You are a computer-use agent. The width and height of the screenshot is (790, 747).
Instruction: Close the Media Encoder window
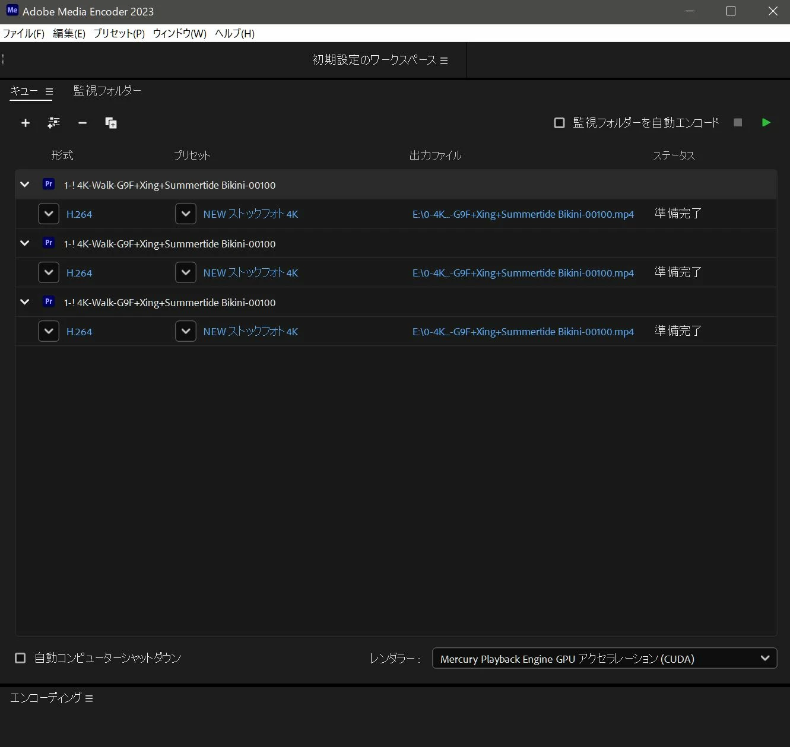coord(773,11)
